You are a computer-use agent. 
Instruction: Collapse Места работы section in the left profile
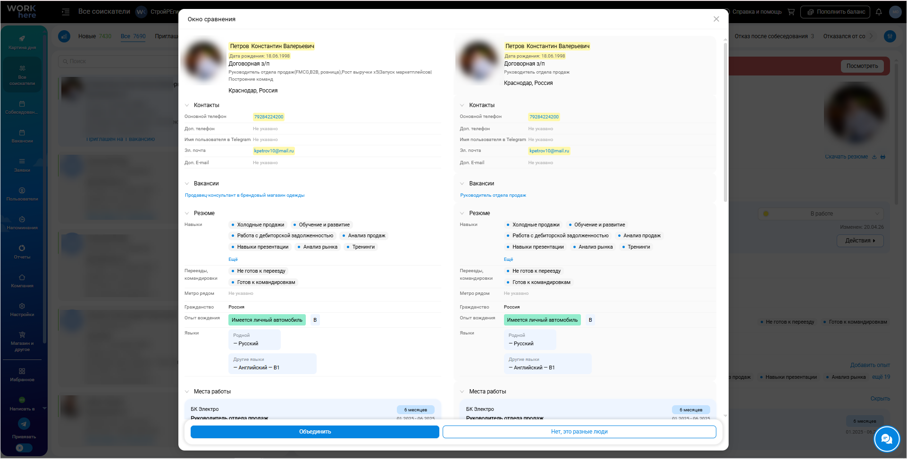click(187, 392)
